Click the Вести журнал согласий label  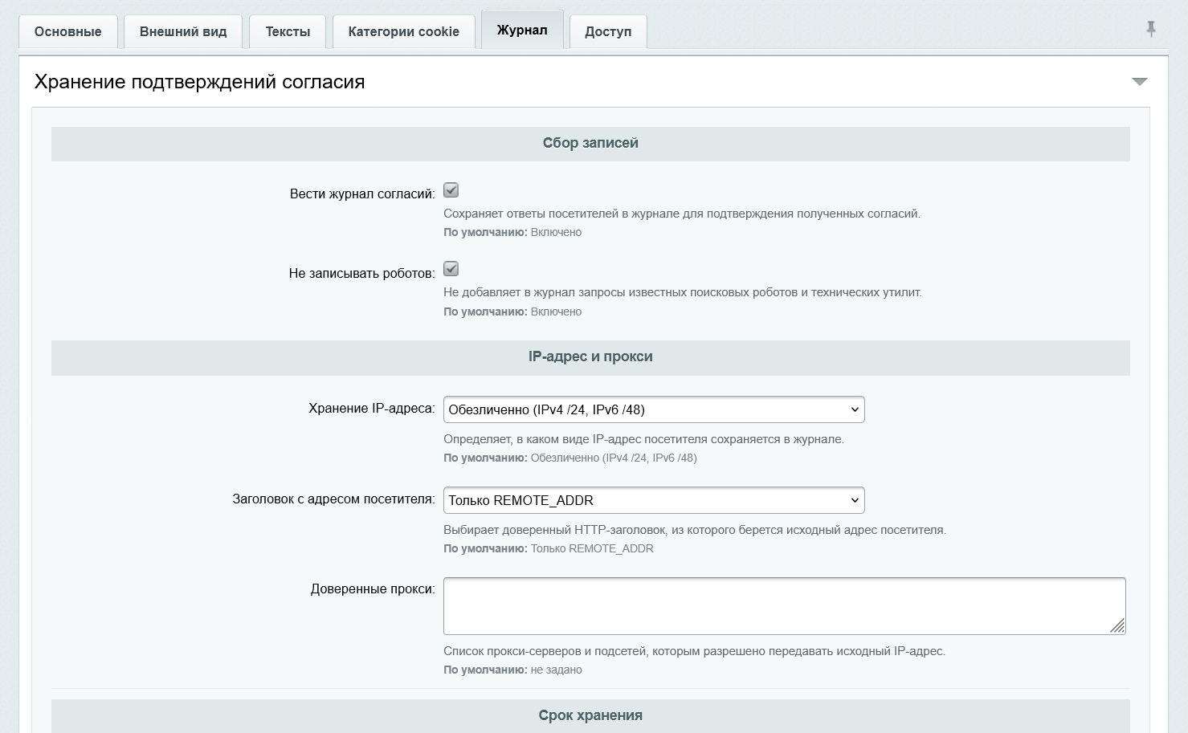click(362, 194)
